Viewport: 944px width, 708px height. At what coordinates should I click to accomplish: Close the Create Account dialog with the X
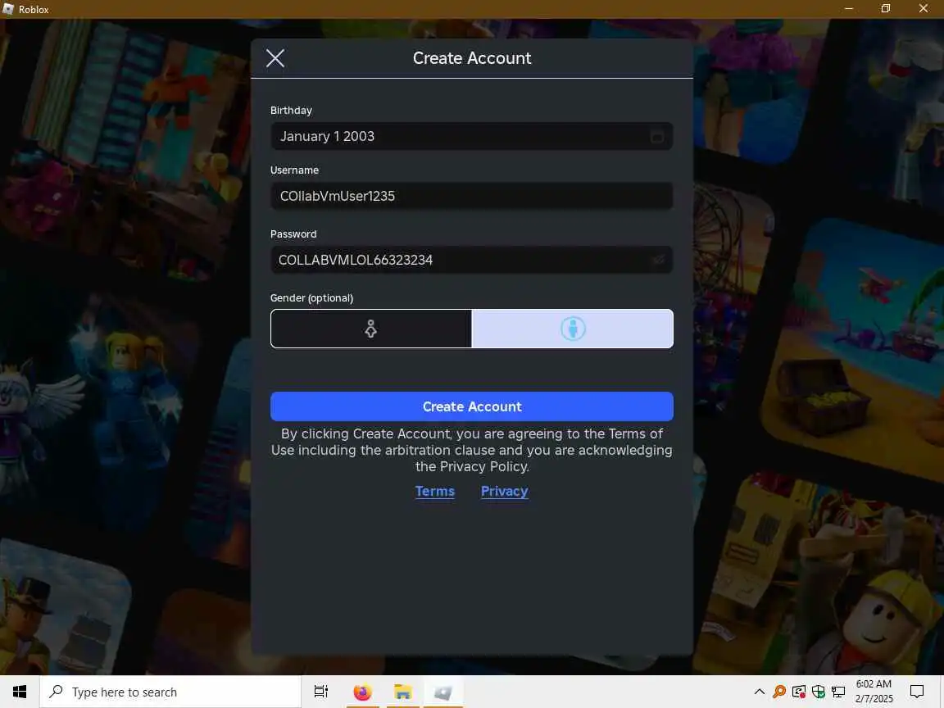pyautogui.click(x=275, y=58)
